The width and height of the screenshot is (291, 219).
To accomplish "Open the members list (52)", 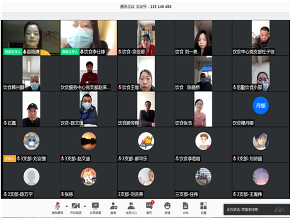I will pyautogui.click(x=131, y=208).
